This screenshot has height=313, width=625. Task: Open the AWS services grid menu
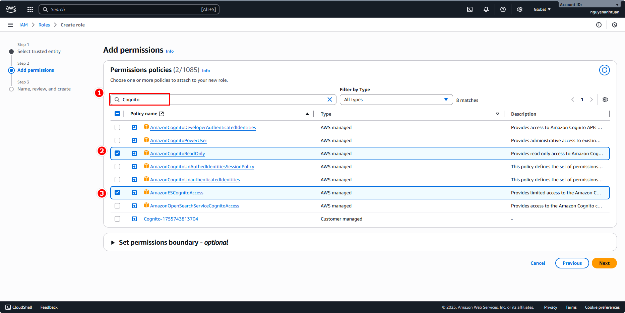click(x=30, y=9)
